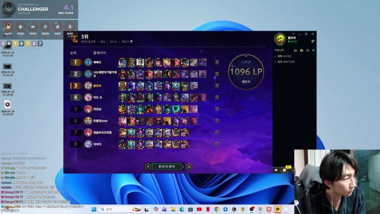Open Microsoft Edge from the taskbar

coord(182,209)
